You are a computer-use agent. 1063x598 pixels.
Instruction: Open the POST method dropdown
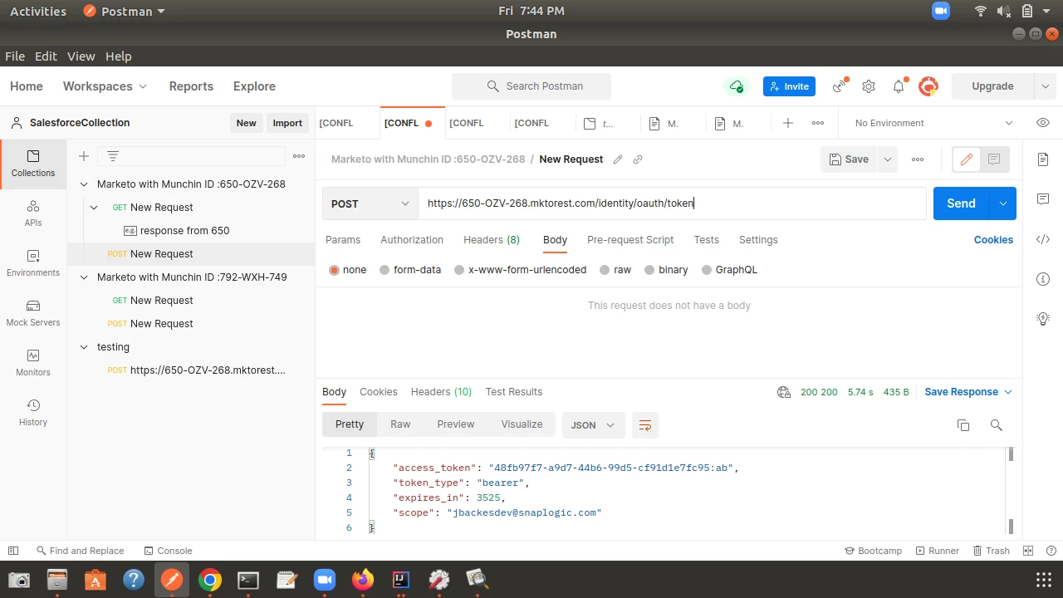[370, 203]
